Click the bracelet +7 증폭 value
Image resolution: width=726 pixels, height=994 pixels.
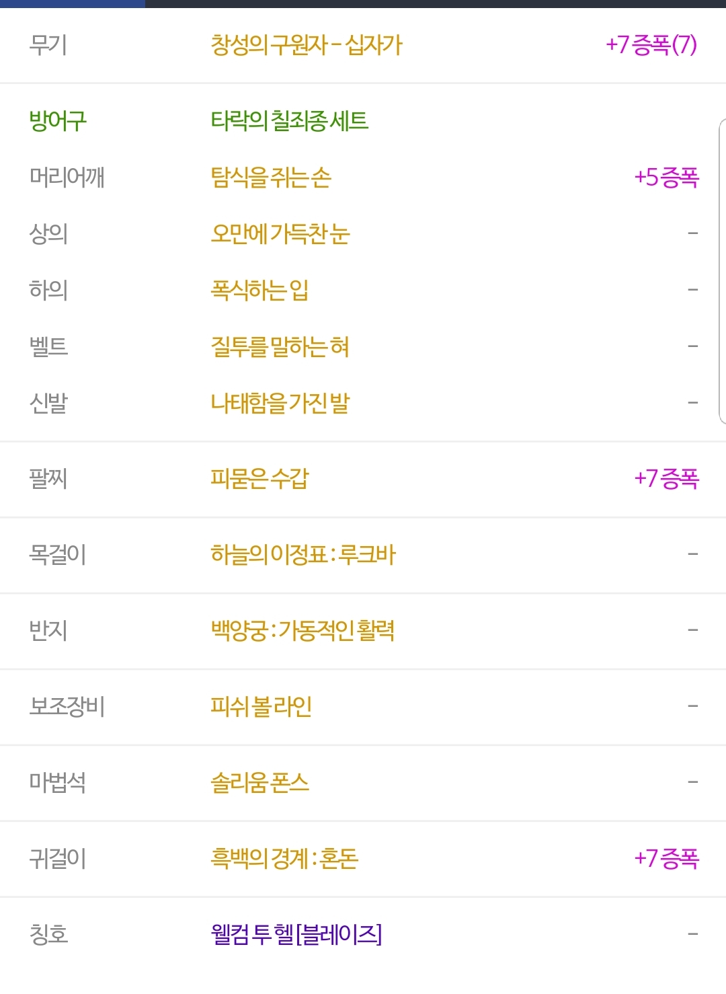[x=667, y=479]
